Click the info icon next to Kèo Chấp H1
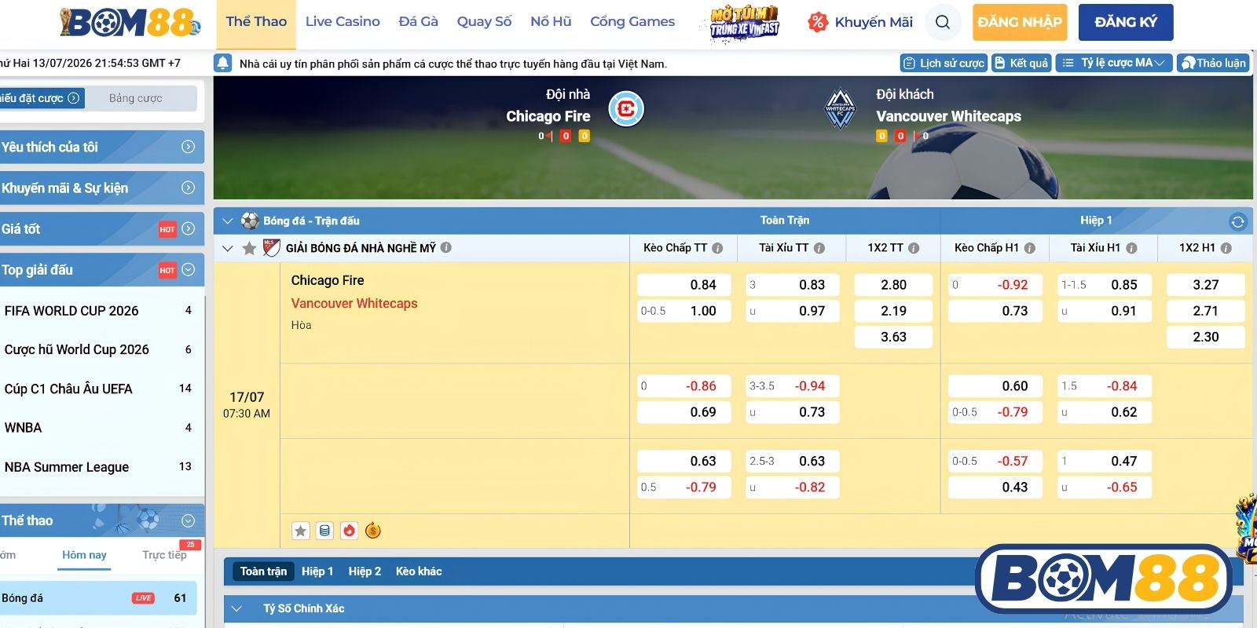The image size is (1257, 628). coord(1030,248)
